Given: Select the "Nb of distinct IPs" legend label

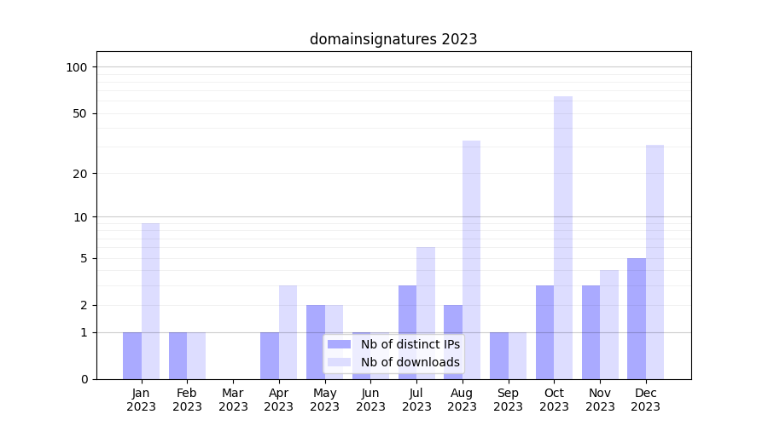Looking at the screenshot, I should (x=410, y=344).
